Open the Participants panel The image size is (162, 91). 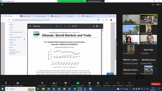click(54, 84)
